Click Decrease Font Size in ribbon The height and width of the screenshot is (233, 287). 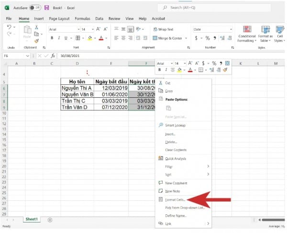coord(105,29)
